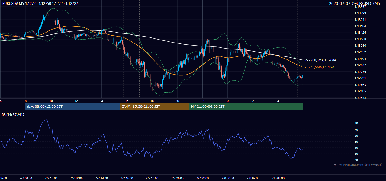Click the 7/7 10:00 time label
Image resolution: width=386 pixels, height=181 pixels.
pyautogui.click(x=51, y=178)
